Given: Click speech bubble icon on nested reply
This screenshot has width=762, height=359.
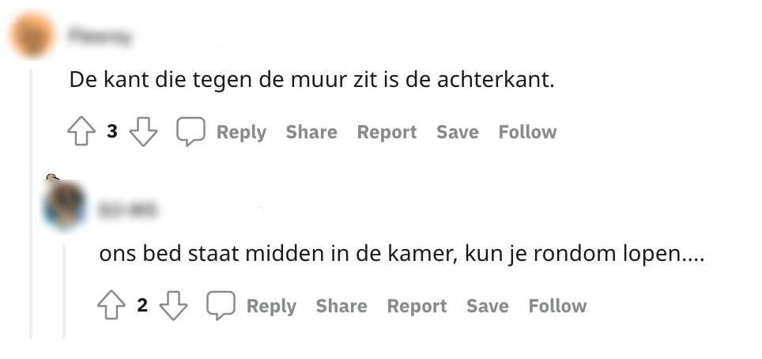Looking at the screenshot, I should pos(221,306).
